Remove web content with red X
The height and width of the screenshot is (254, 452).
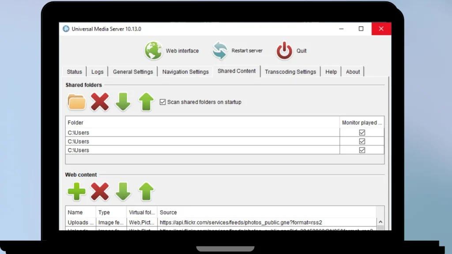(x=100, y=191)
